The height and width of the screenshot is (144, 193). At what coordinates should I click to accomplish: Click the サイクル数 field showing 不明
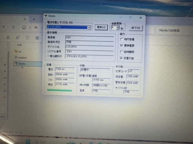131,92
